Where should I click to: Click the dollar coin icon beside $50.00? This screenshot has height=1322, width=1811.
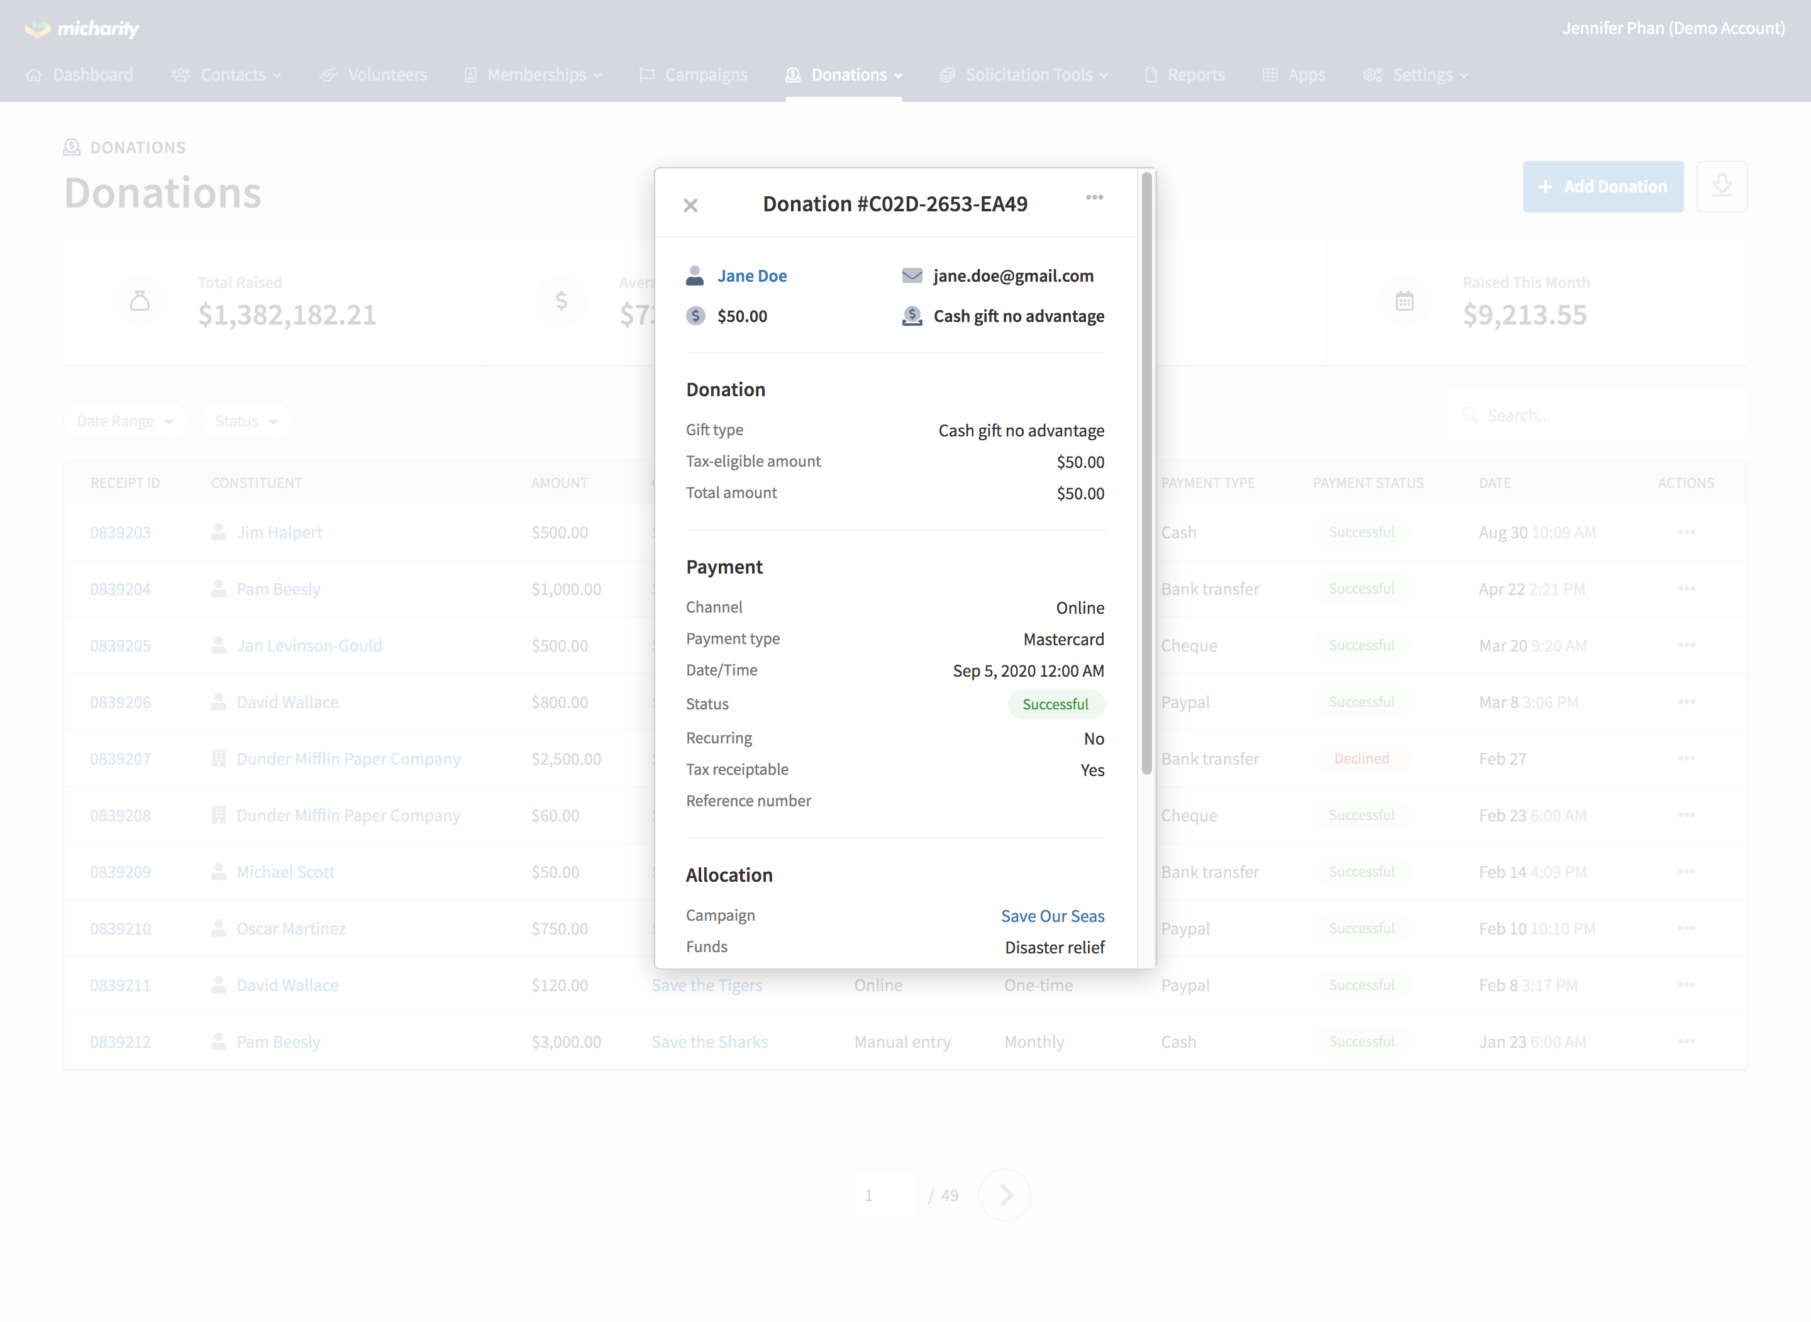click(x=696, y=316)
